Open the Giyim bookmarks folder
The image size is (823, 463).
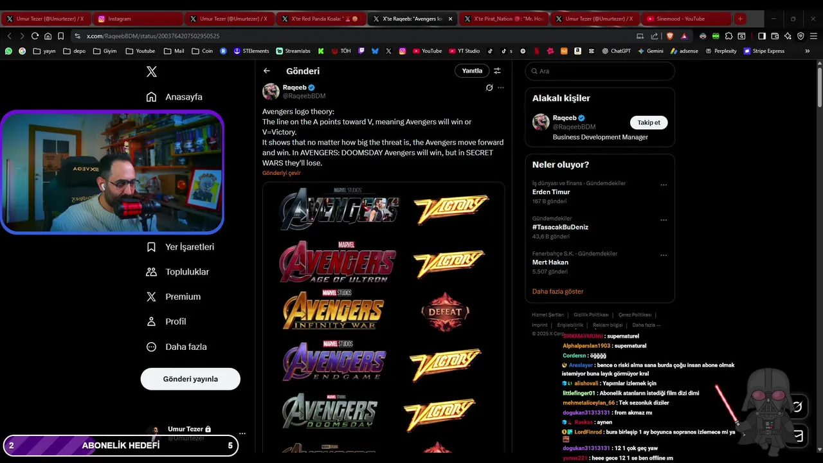click(x=105, y=51)
